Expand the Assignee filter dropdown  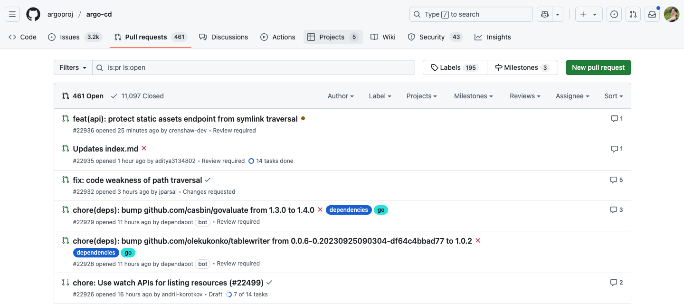pyautogui.click(x=572, y=96)
